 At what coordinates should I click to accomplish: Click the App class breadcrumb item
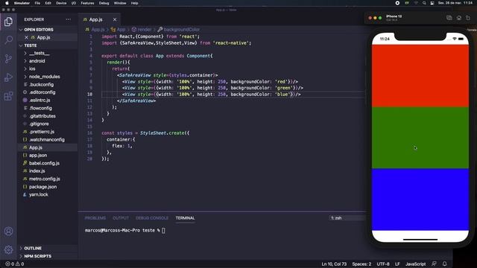[x=118, y=30]
